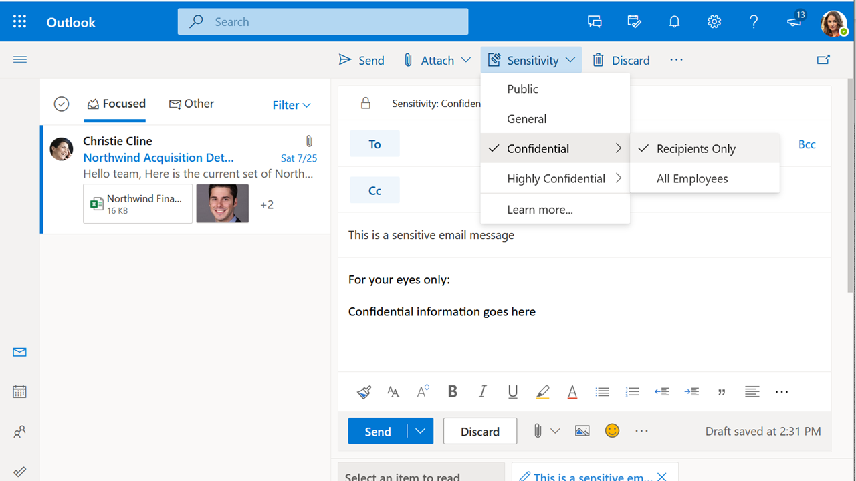
Task: Choose the Confidential sensitivity label
Action: pyautogui.click(x=555, y=149)
